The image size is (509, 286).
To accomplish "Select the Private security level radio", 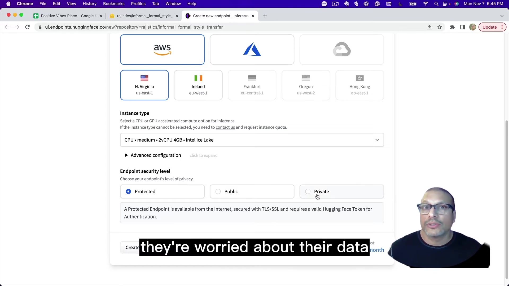I will tap(308, 191).
